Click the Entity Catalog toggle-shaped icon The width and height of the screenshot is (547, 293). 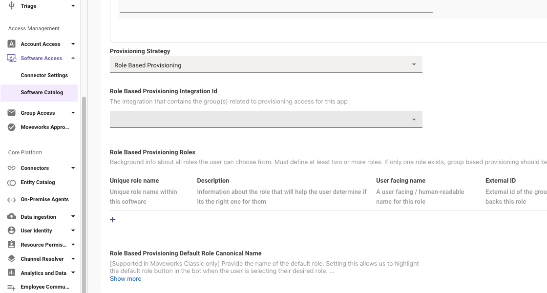12,183
